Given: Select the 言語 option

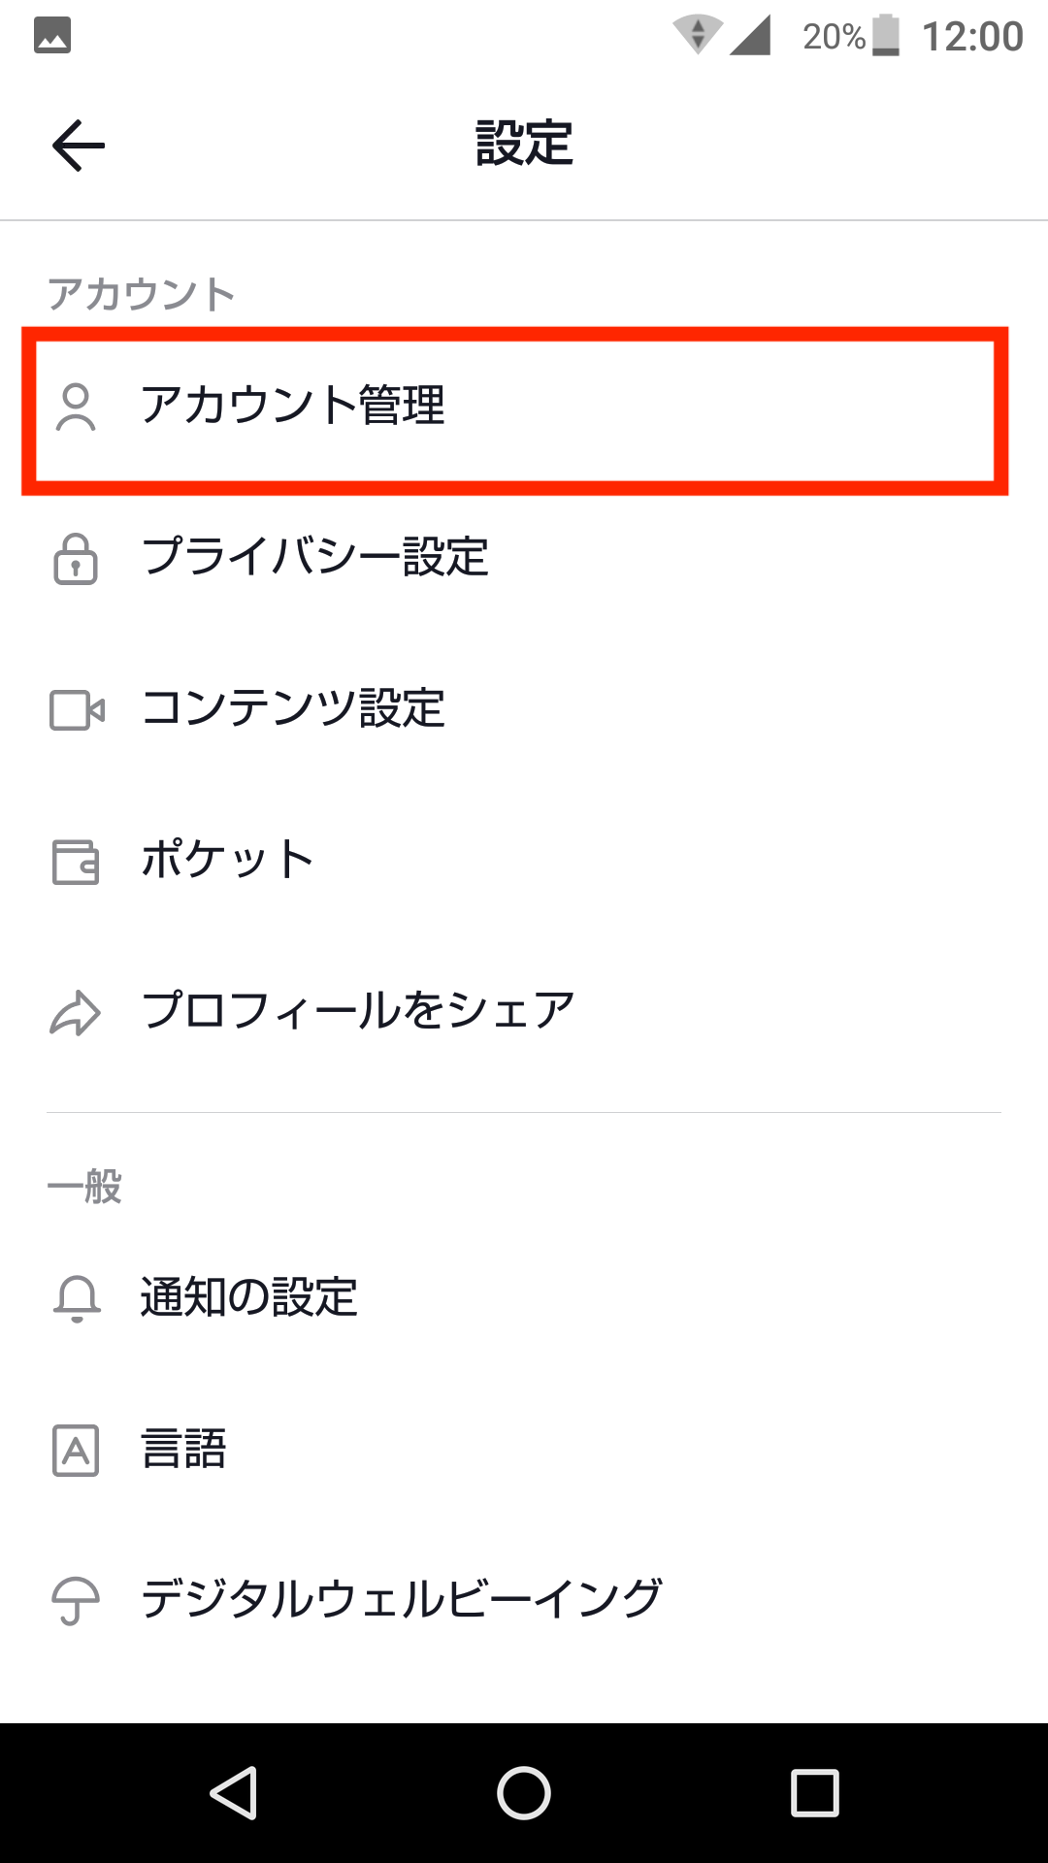Looking at the screenshot, I should pos(184,1450).
